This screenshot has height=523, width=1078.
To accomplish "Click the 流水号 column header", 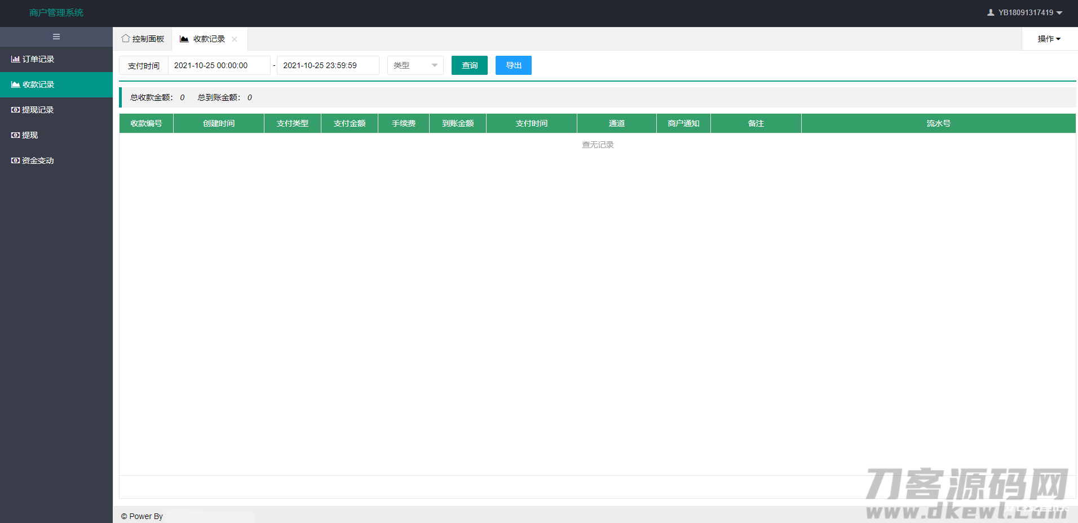I will 939,123.
